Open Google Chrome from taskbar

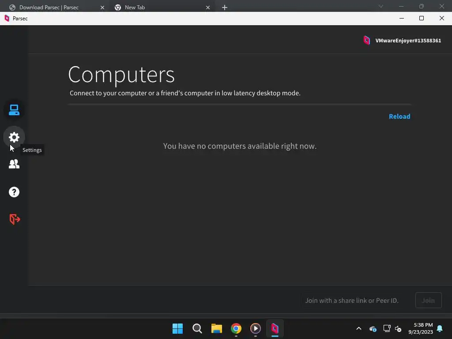[236, 328]
